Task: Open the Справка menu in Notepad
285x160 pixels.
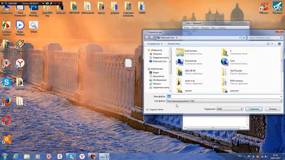Action: click(221, 28)
